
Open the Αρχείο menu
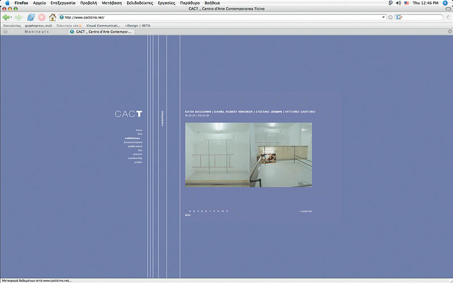coord(39,3)
